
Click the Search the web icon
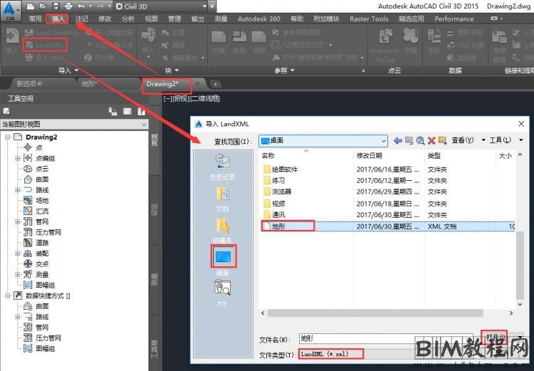coord(420,140)
